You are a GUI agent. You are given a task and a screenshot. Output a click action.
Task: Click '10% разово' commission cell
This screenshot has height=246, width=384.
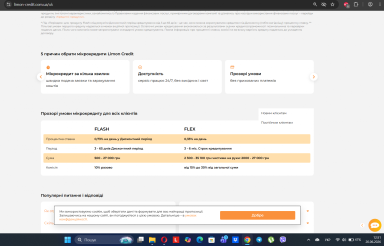pos(103,167)
